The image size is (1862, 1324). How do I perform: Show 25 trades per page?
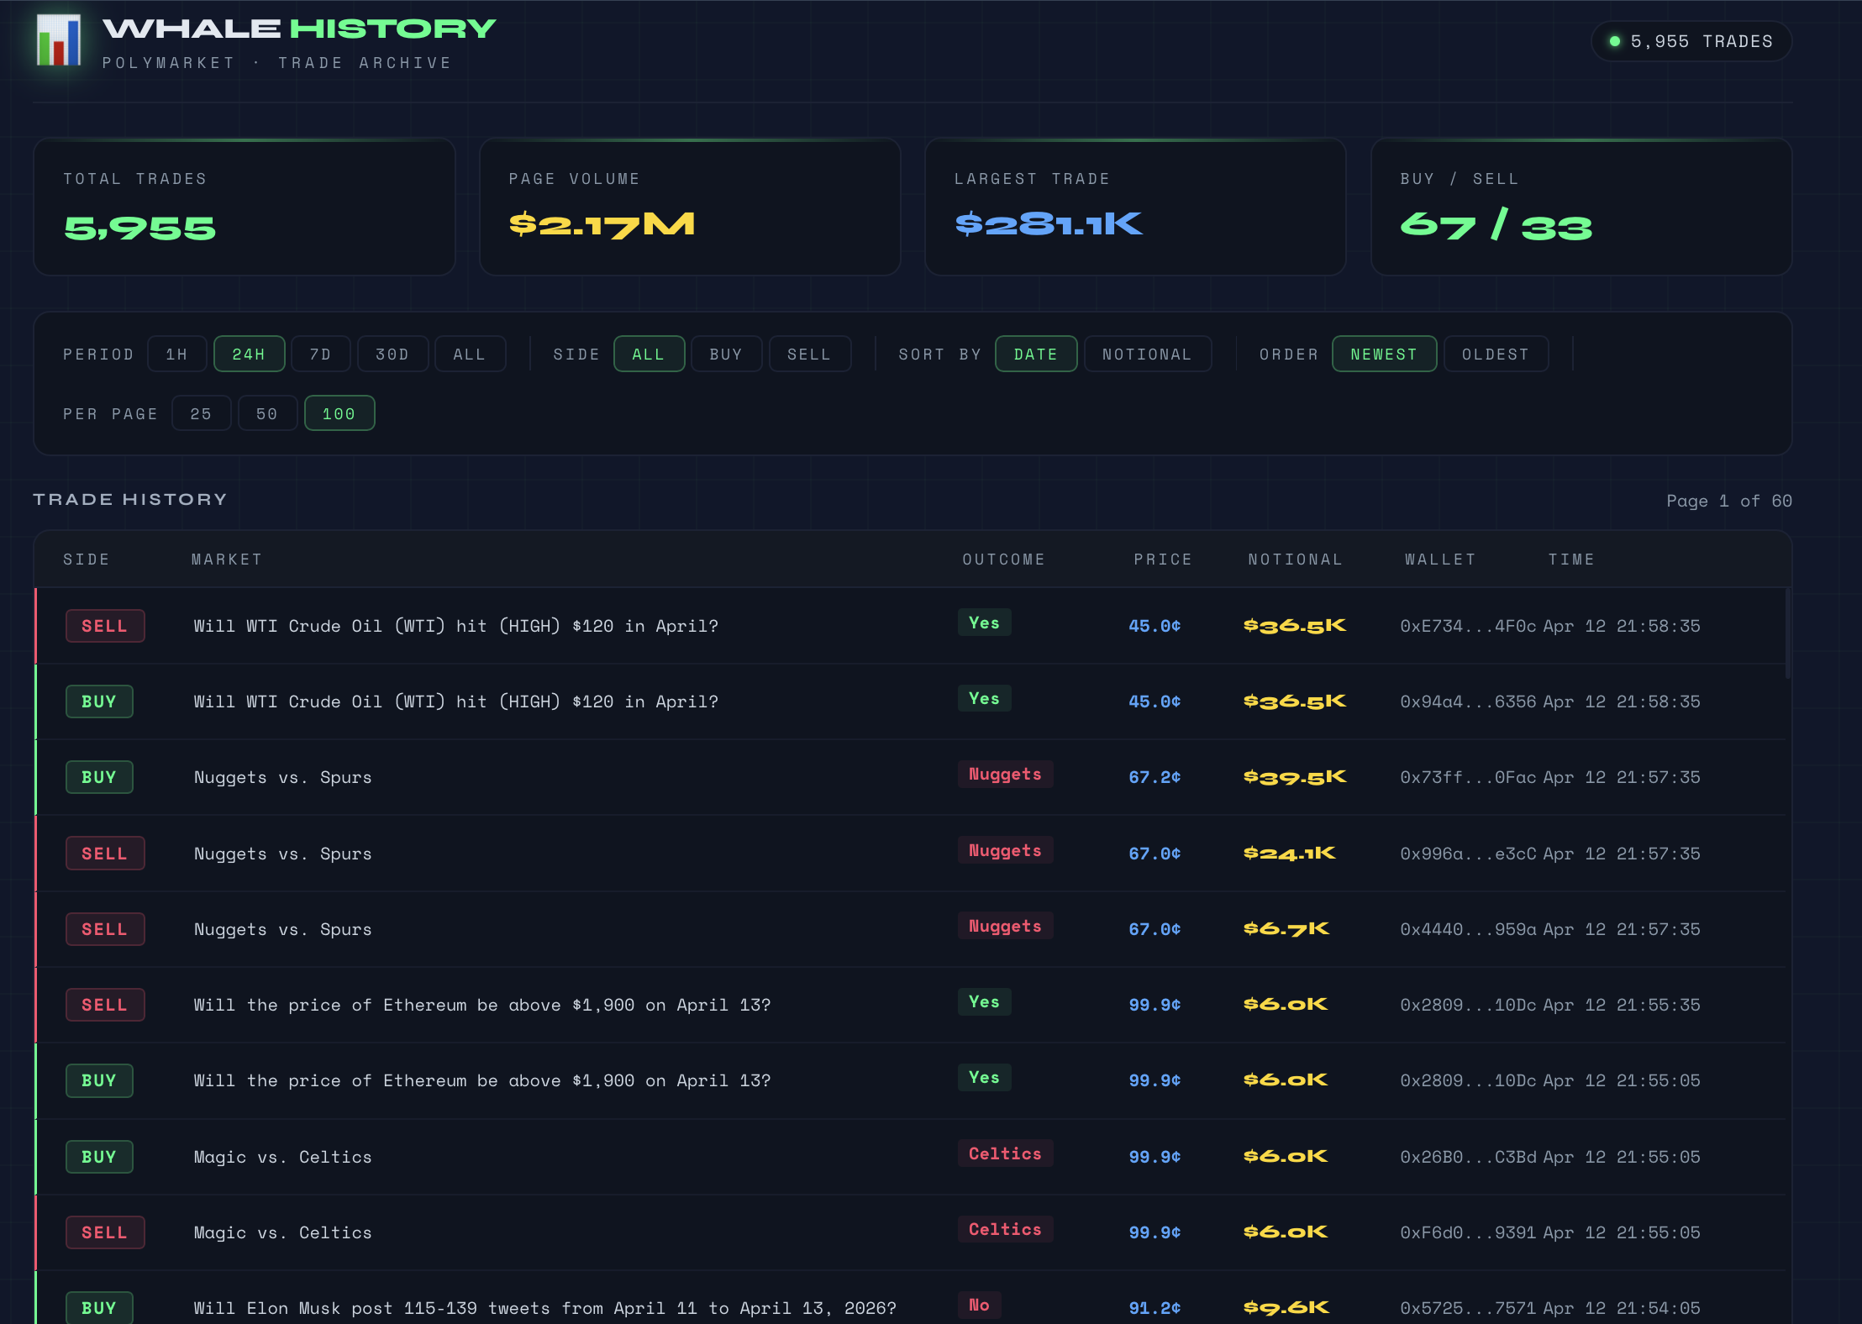click(201, 413)
